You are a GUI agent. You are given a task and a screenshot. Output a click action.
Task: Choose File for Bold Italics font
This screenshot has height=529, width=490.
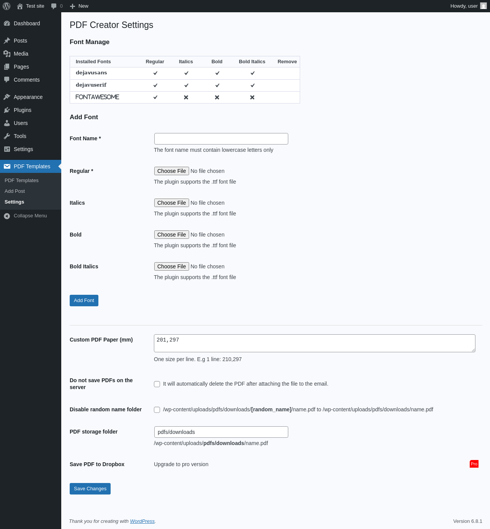171,266
